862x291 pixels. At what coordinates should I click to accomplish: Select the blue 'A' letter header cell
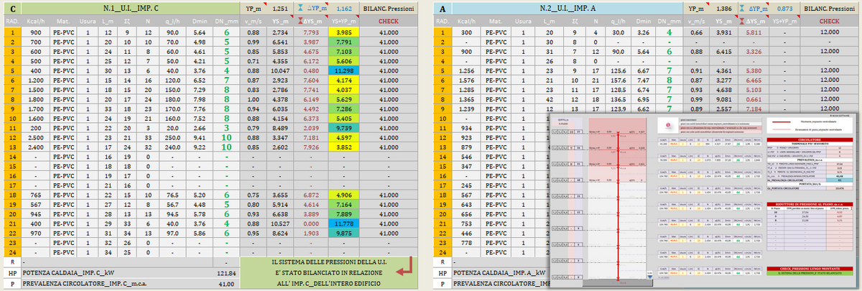point(442,9)
